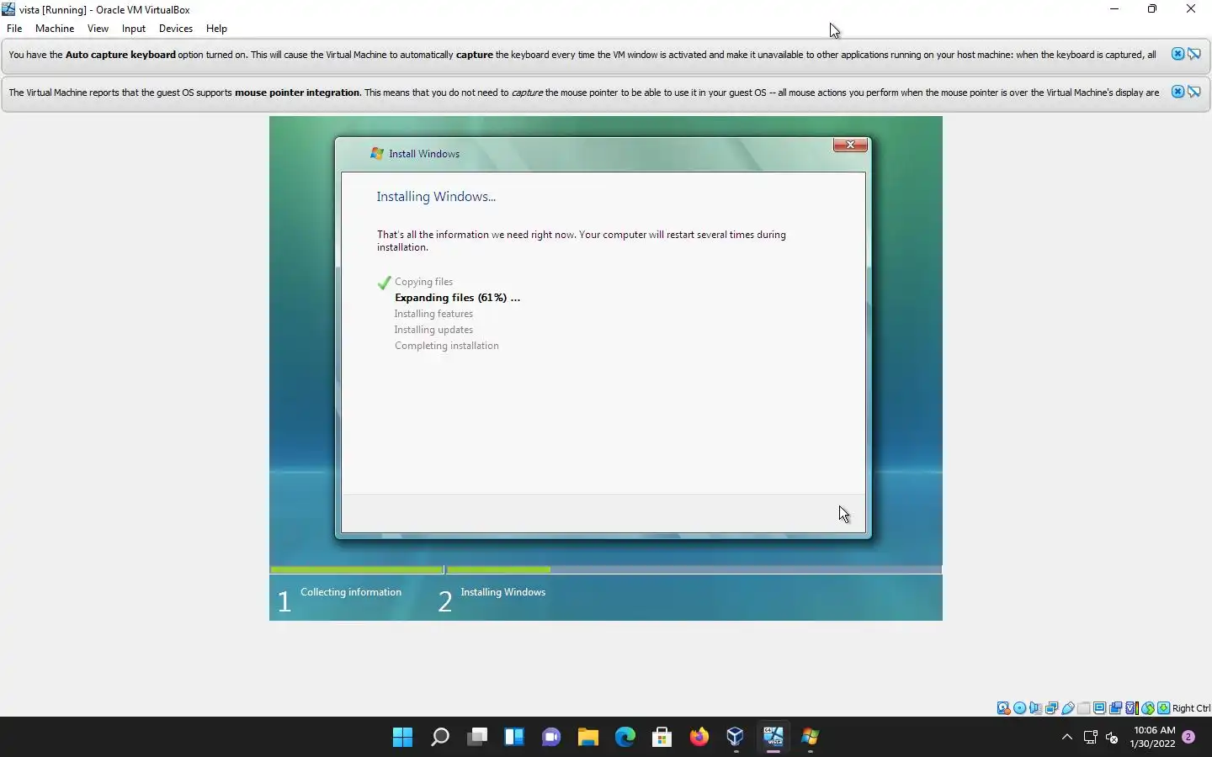Click the 'Collecting information' stage label
1212x757 pixels.
[351, 592]
